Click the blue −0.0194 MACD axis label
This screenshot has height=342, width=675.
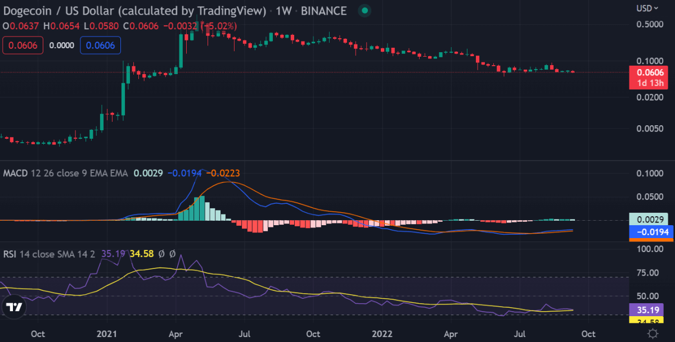651,232
